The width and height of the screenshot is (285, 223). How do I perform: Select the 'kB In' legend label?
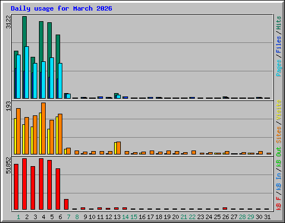pyautogui.click(x=278, y=182)
